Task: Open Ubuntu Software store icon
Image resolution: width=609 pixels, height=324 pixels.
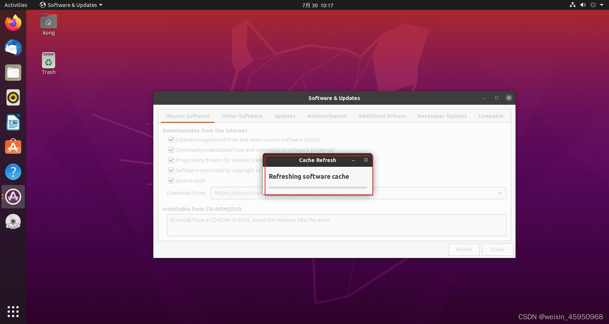Action: pos(13,147)
